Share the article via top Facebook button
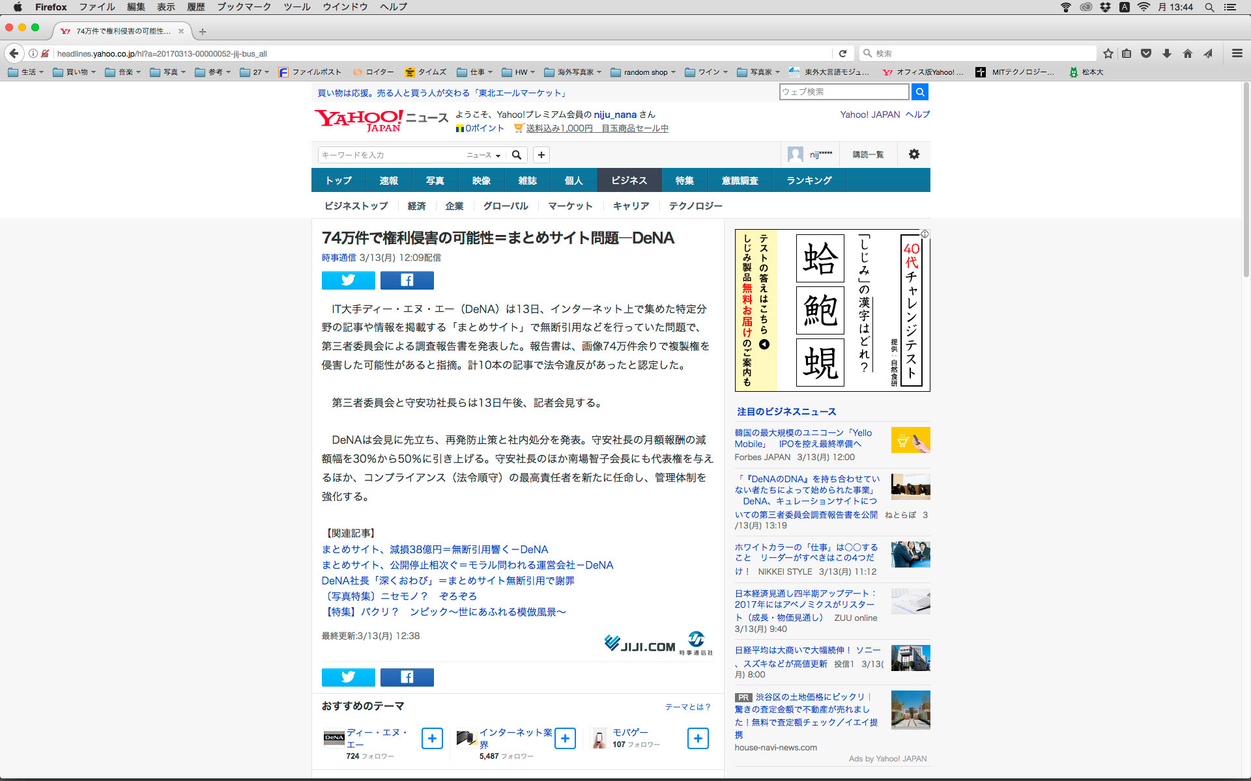The height and width of the screenshot is (781, 1251). pos(407,280)
